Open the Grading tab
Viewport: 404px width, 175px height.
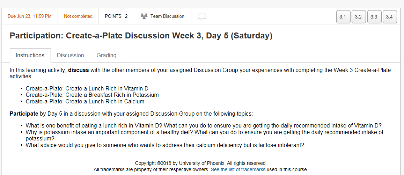(x=106, y=55)
